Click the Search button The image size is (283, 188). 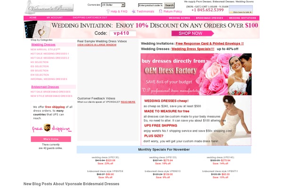click(169, 5)
